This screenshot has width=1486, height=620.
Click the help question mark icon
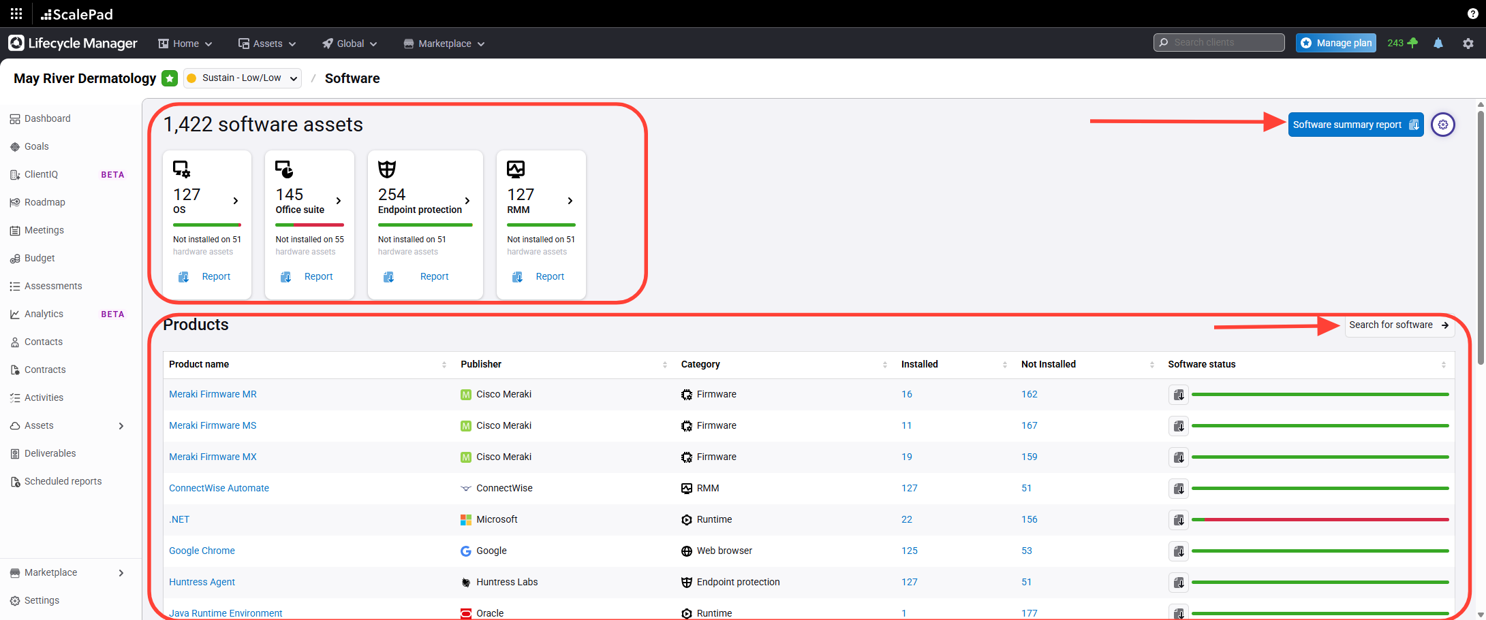(x=1472, y=14)
